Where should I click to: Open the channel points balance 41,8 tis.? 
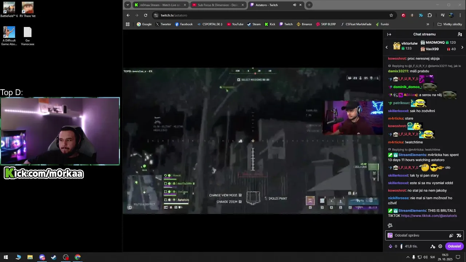click(409, 246)
